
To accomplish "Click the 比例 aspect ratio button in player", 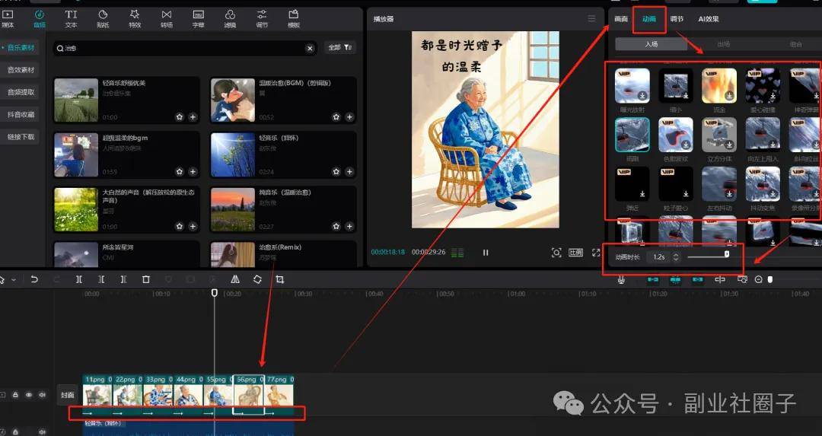I will pos(576,253).
